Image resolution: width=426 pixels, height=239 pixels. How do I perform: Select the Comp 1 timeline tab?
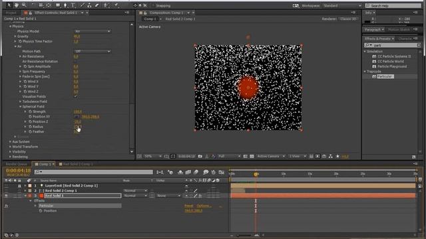(x=43, y=164)
